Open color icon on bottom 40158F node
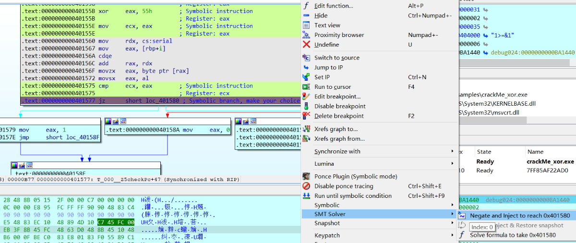Viewport: 576px width, 243px height. coord(14,165)
